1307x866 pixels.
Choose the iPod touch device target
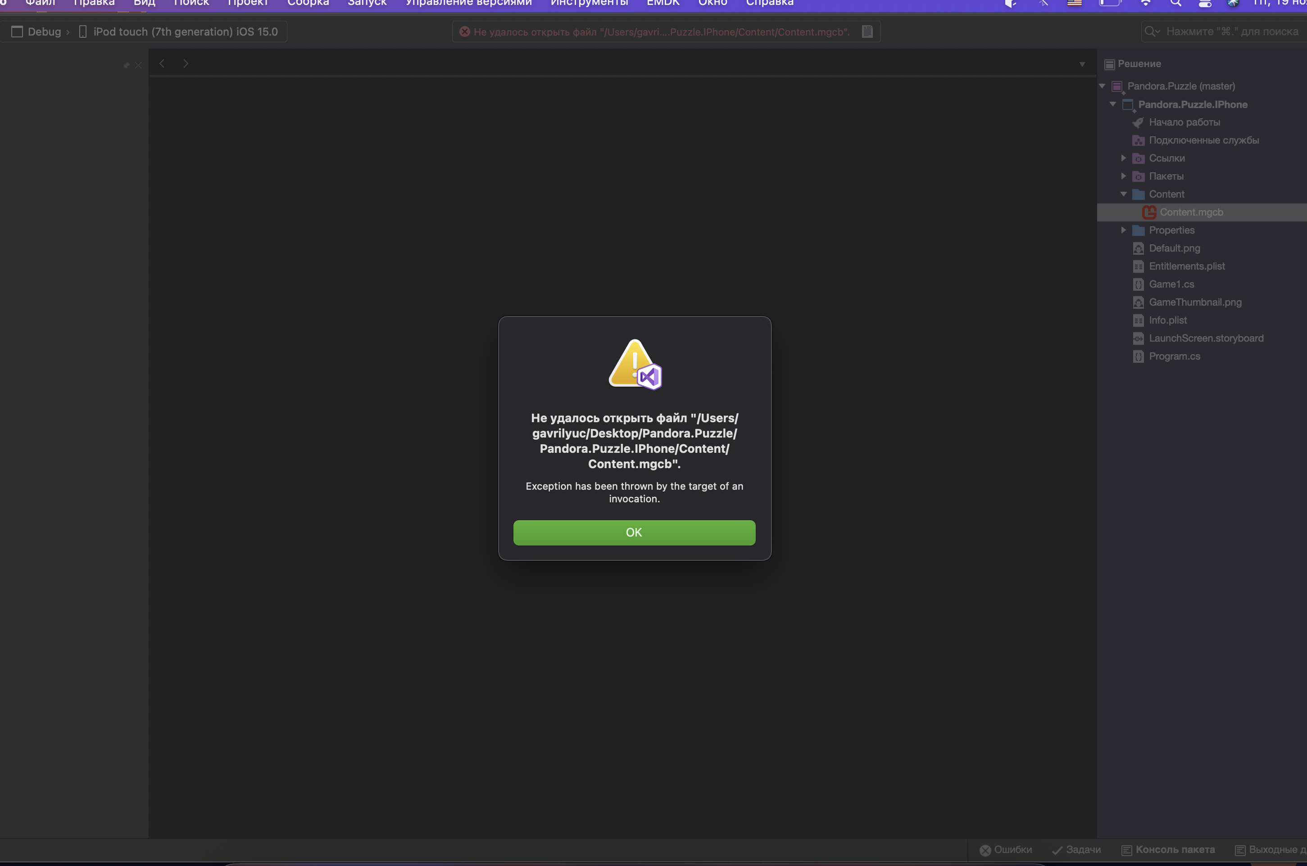(185, 32)
